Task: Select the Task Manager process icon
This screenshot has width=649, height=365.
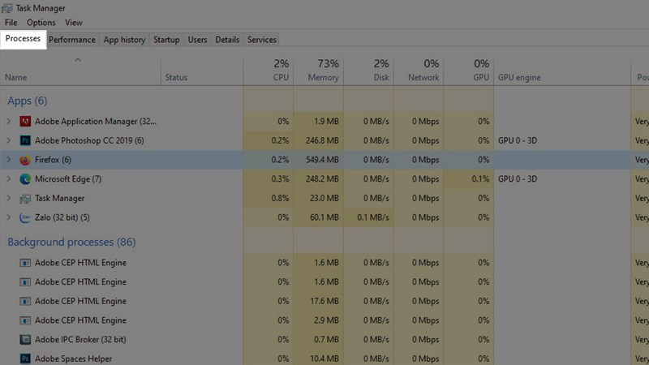Action: point(25,199)
